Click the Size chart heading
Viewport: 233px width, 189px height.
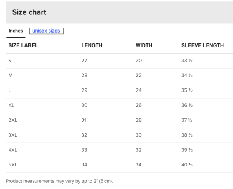click(x=30, y=12)
